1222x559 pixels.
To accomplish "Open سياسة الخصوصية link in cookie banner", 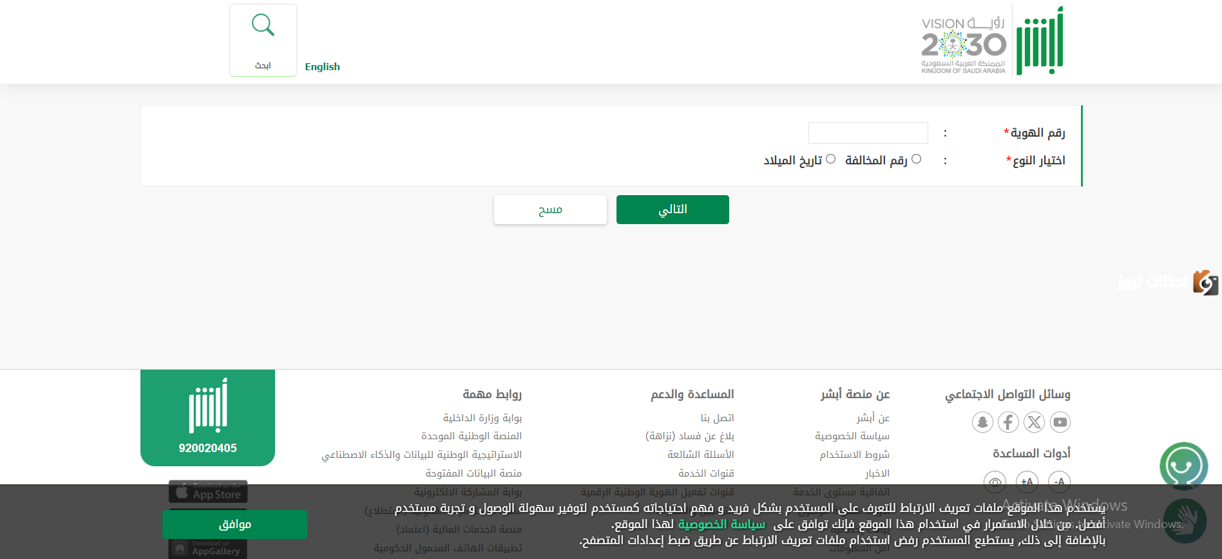I will coord(721,524).
